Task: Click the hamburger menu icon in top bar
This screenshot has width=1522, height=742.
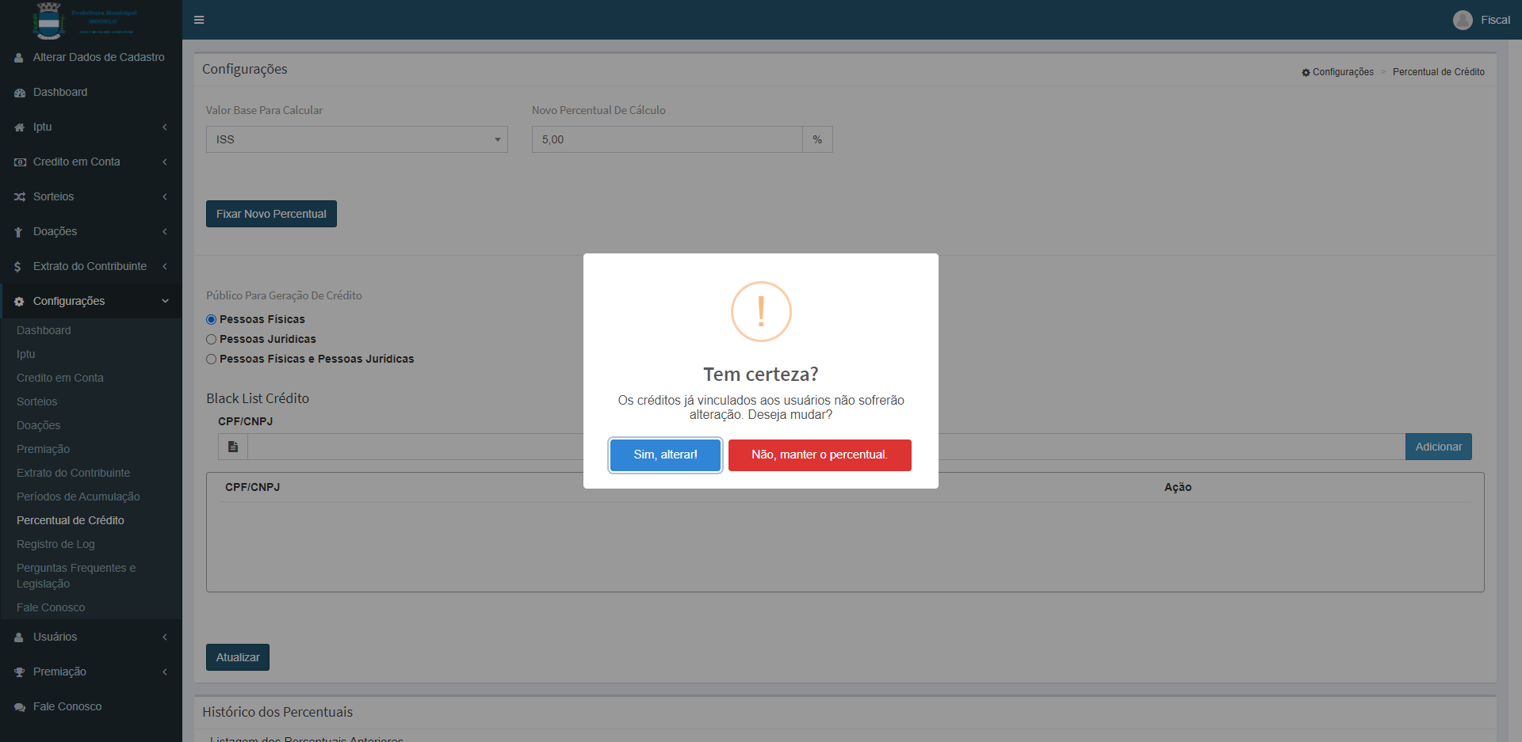Action: 199,20
